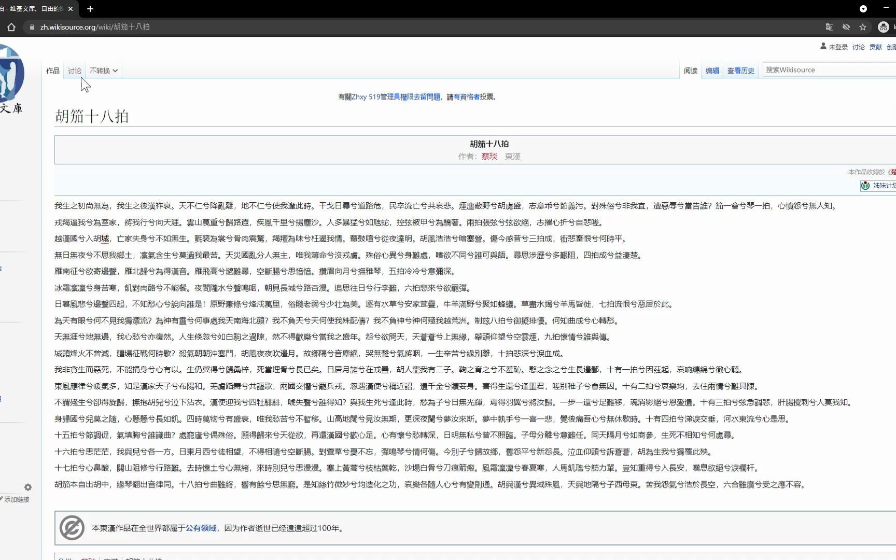
Task: Open the 编辑 tab
Action: [x=712, y=71]
